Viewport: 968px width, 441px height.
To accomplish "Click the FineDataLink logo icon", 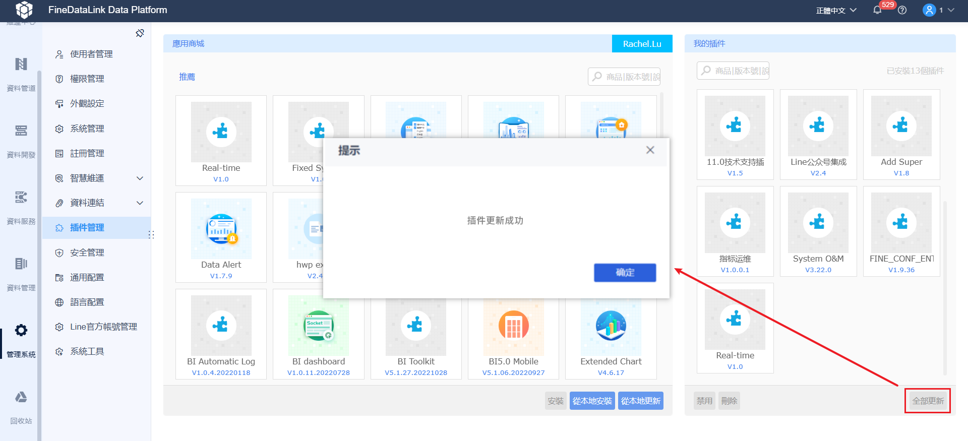I will [x=24, y=10].
